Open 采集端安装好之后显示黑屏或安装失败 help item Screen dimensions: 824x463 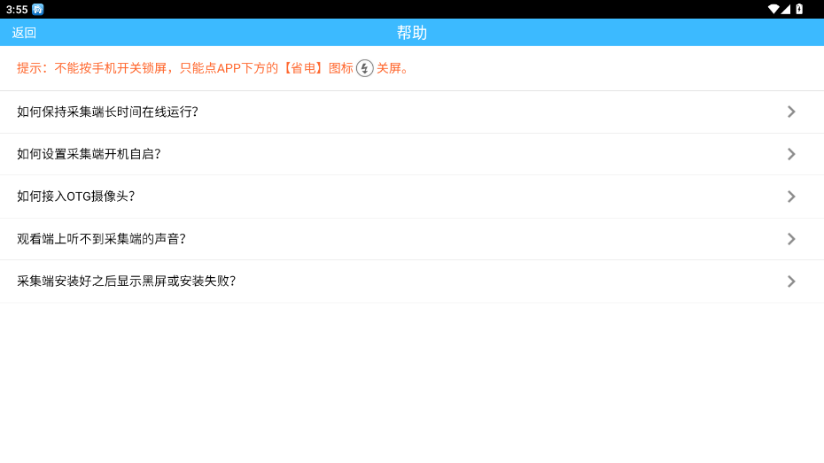412,282
